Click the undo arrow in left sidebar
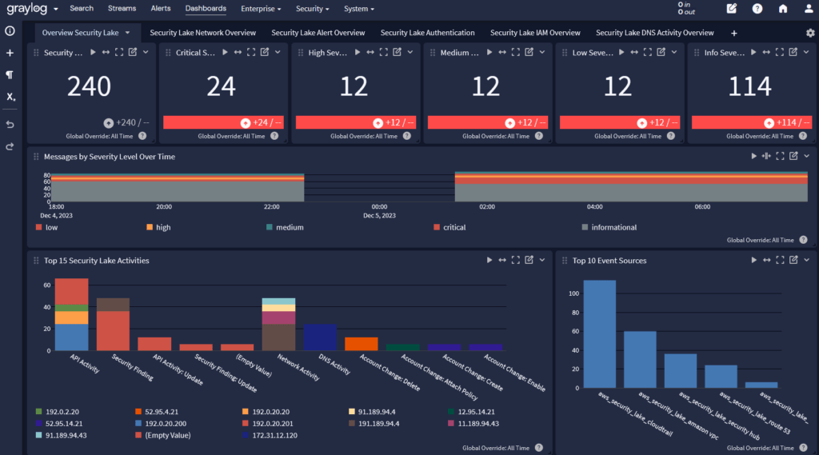819x455 pixels. coord(10,125)
